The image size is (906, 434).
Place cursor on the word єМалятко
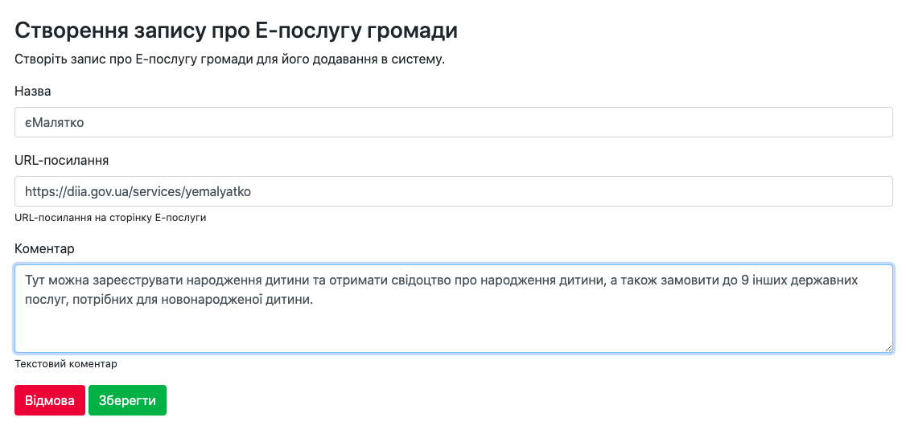pyautogui.click(x=55, y=123)
